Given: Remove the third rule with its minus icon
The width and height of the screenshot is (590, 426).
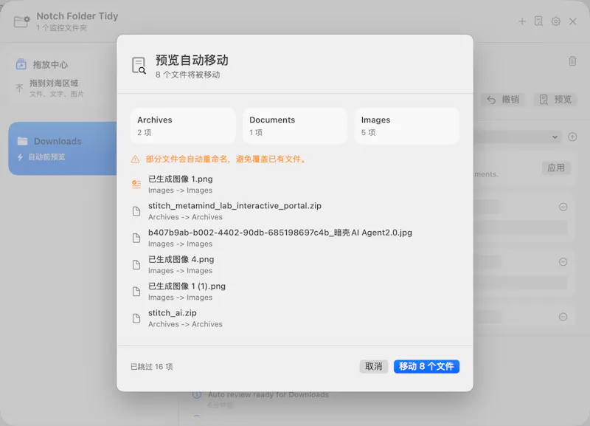Looking at the screenshot, I should tap(563, 317).
